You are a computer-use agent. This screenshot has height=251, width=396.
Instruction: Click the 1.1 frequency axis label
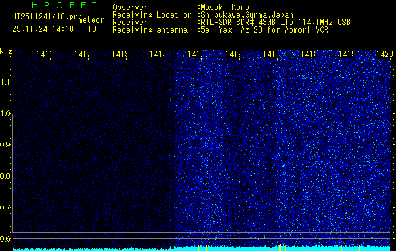click(x=5, y=82)
